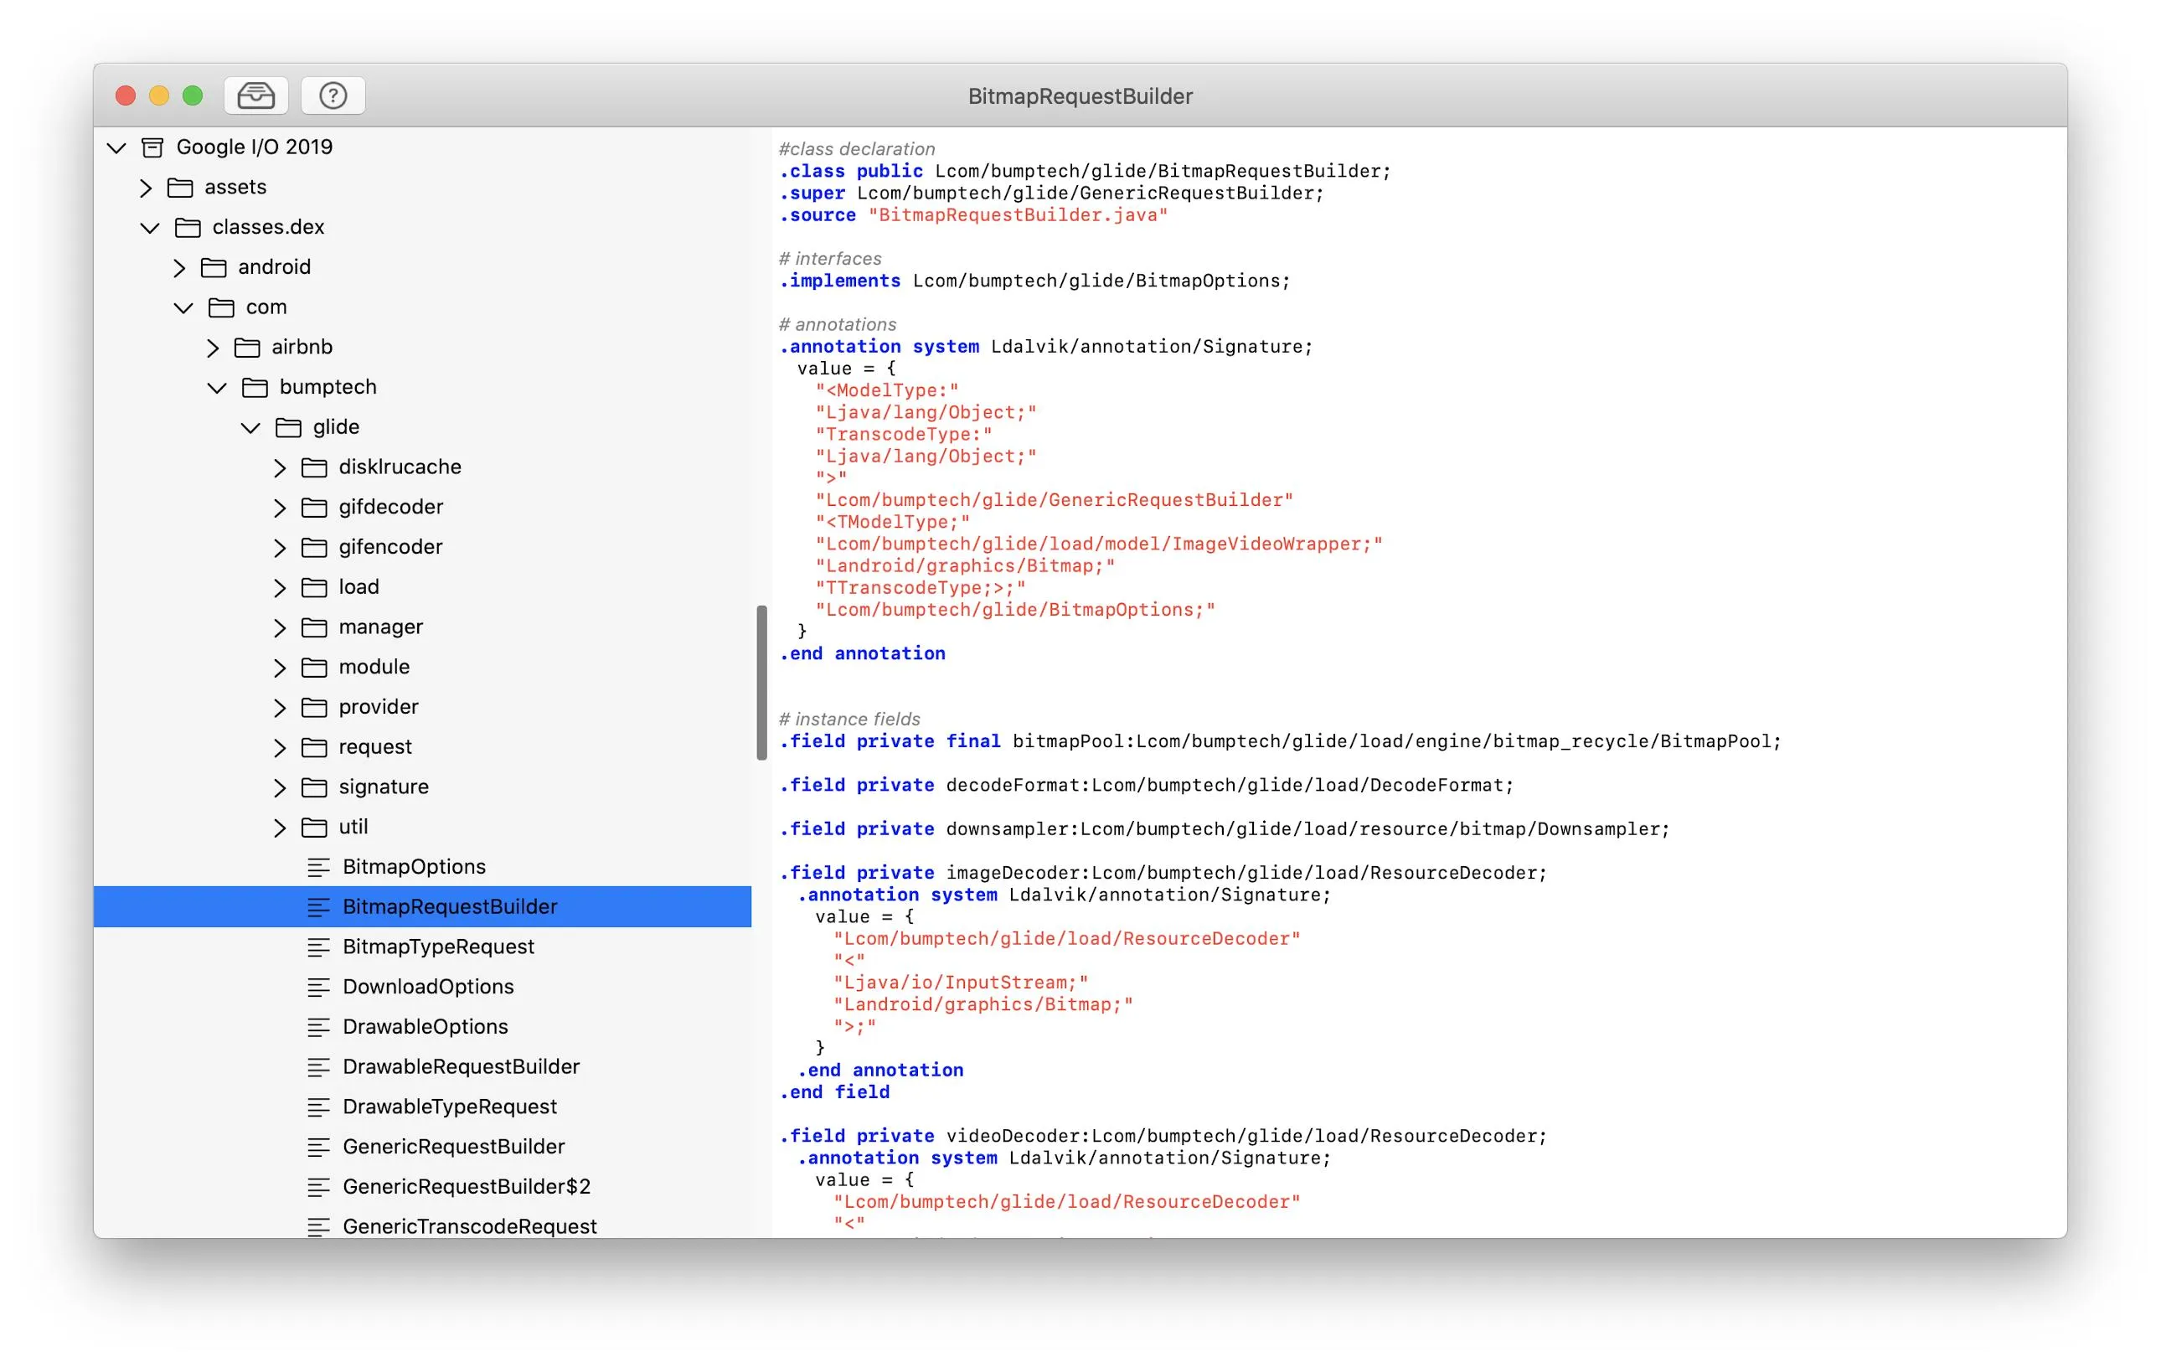The image size is (2161, 1362).
Task: Click the open archive toolbar icon
Action: click(x=255, y=95)
